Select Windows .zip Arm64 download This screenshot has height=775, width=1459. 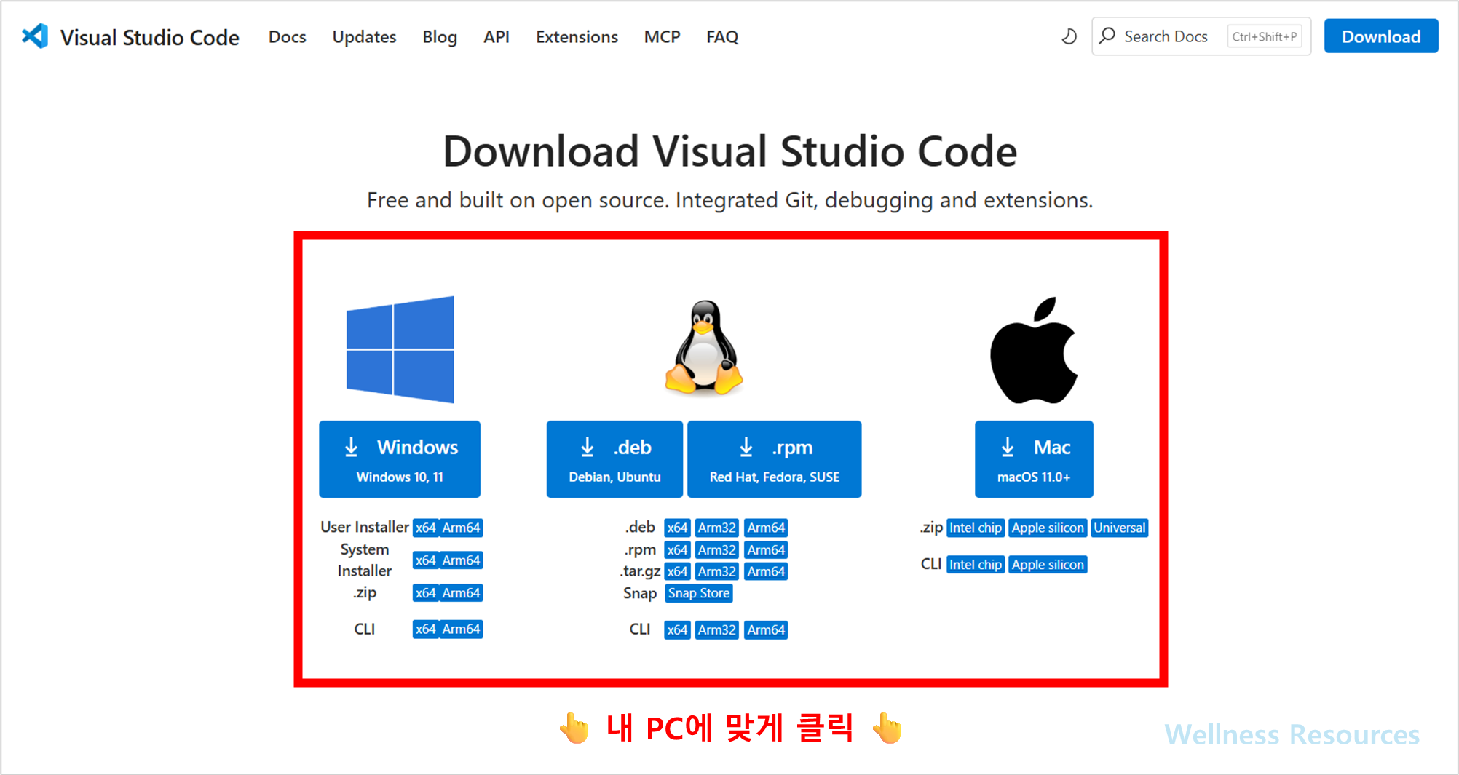(x=462, y=593)
